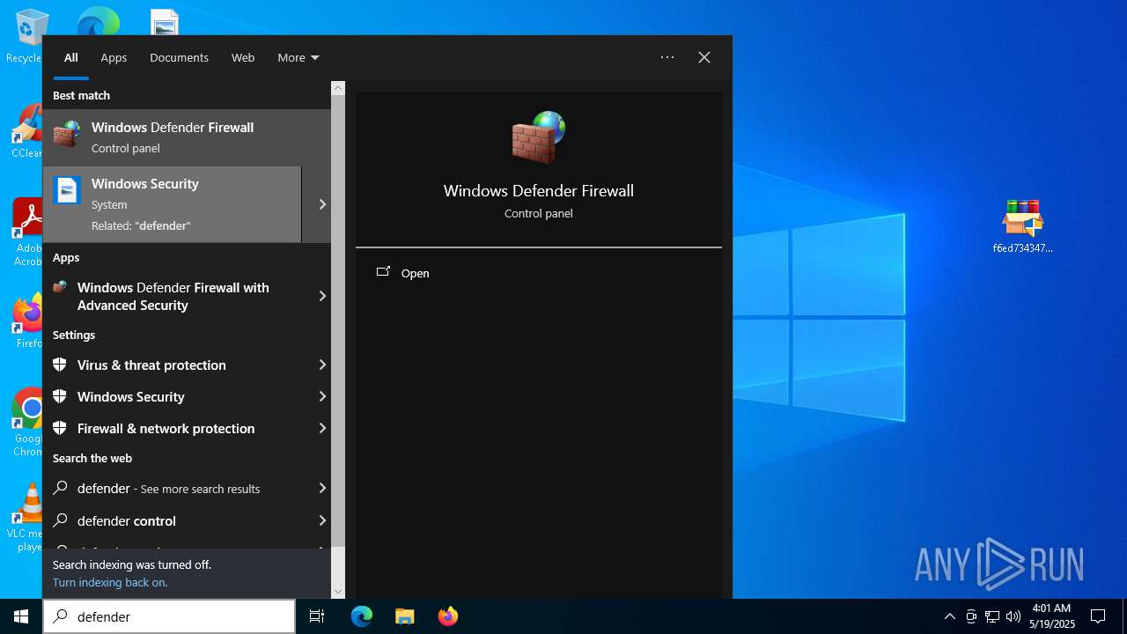The height and width of the screenshot is (634, 1127).
Task: Click shield icon beside Windows Security setting
Action: 60,396
